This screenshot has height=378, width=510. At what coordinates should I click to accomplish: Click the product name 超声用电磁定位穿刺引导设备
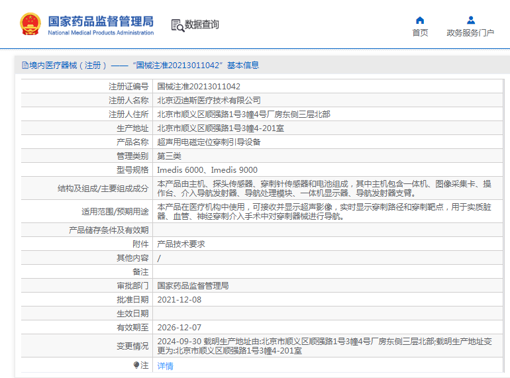click(209, 142)
